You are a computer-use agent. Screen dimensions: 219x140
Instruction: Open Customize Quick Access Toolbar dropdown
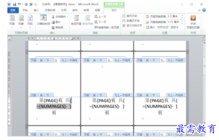[36, 5]
